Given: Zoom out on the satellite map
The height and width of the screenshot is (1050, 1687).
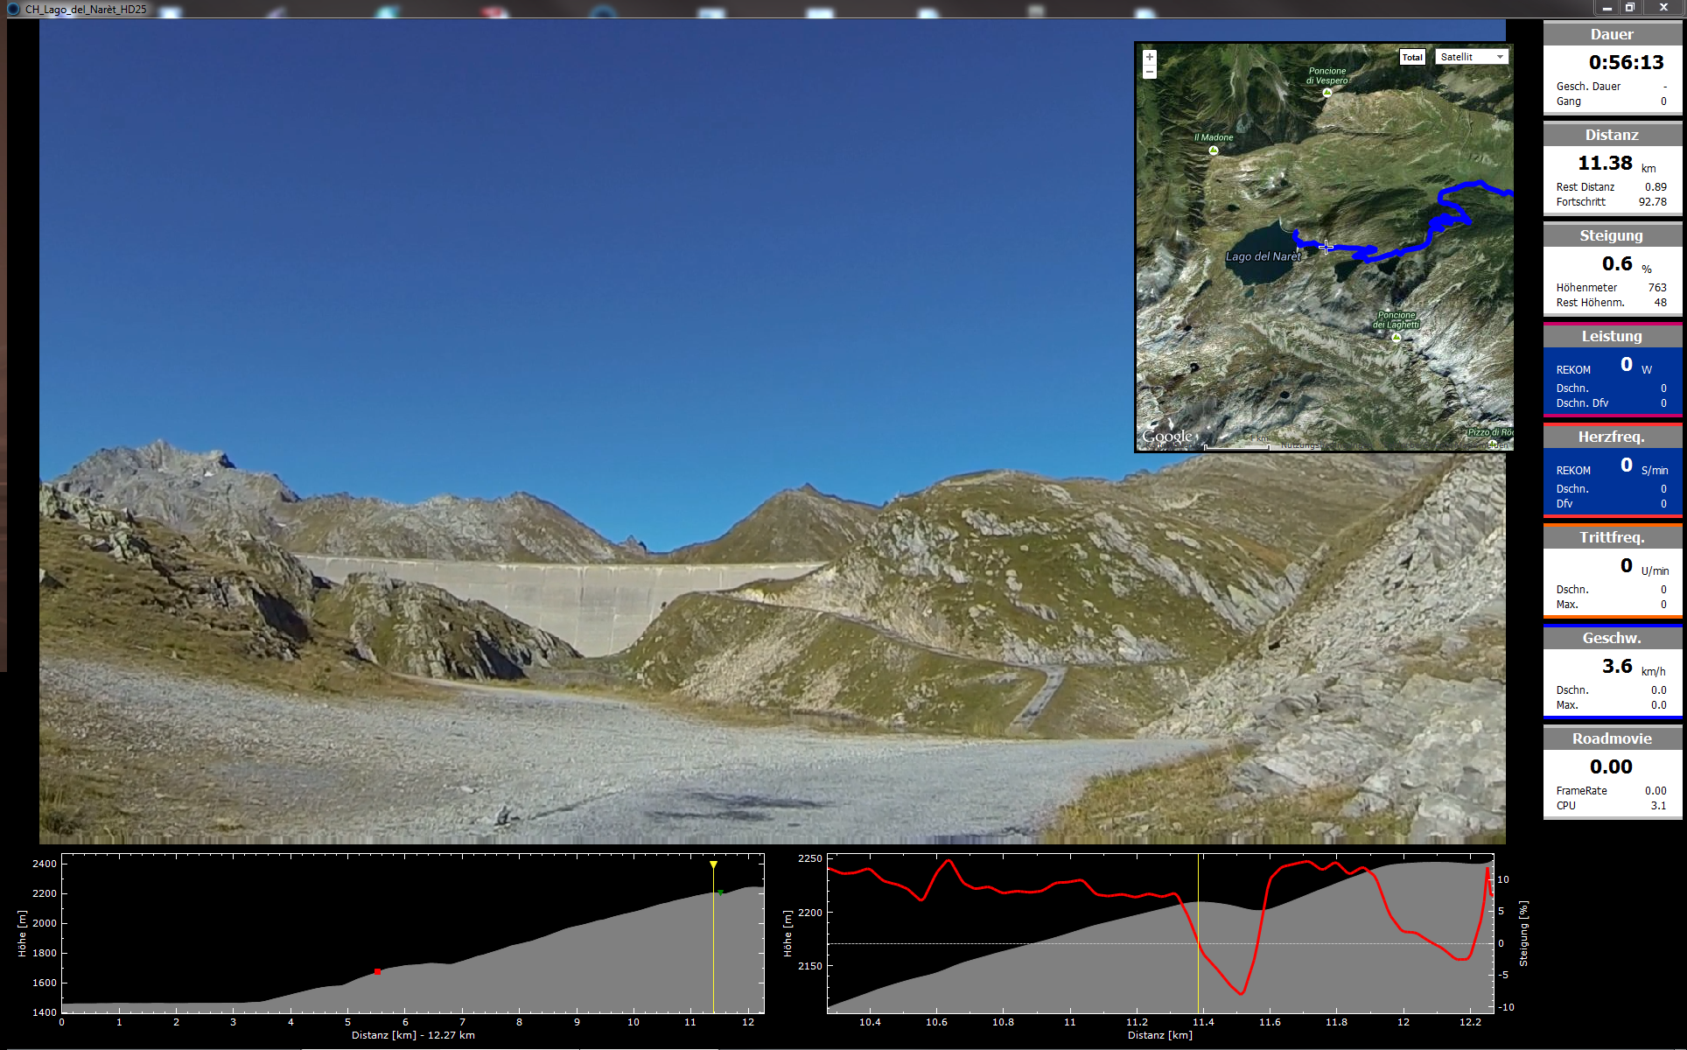Looking at the screenshot, I should pyautogui.click(x=1149, y=72).
